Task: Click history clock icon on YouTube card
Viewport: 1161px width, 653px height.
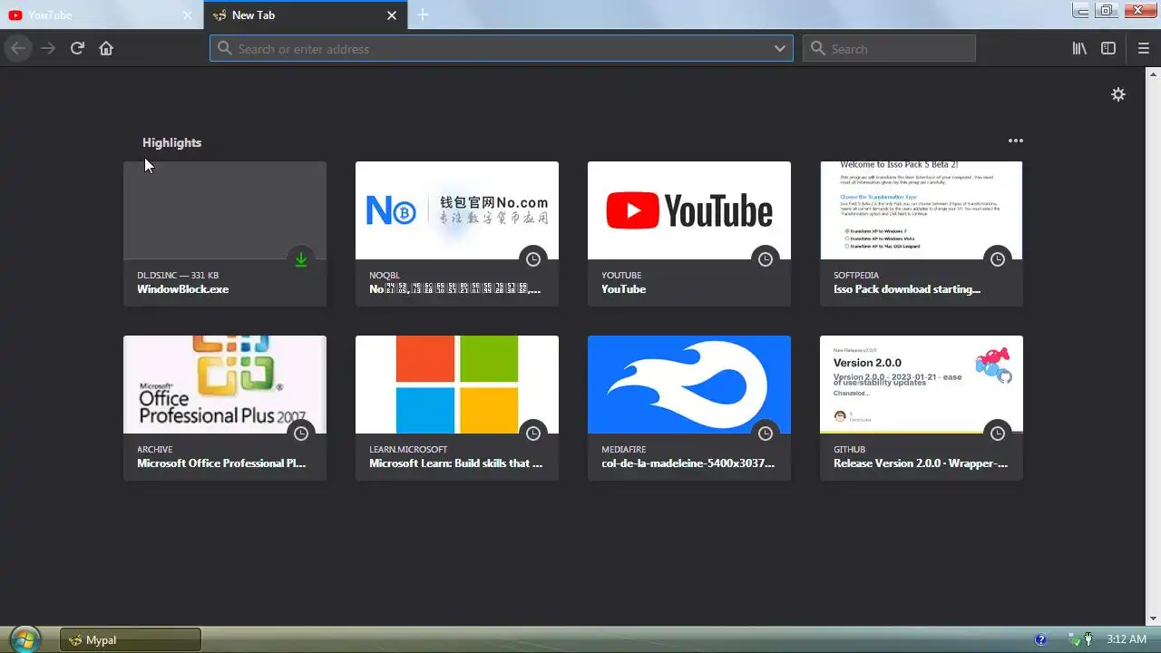Action: 766,259
